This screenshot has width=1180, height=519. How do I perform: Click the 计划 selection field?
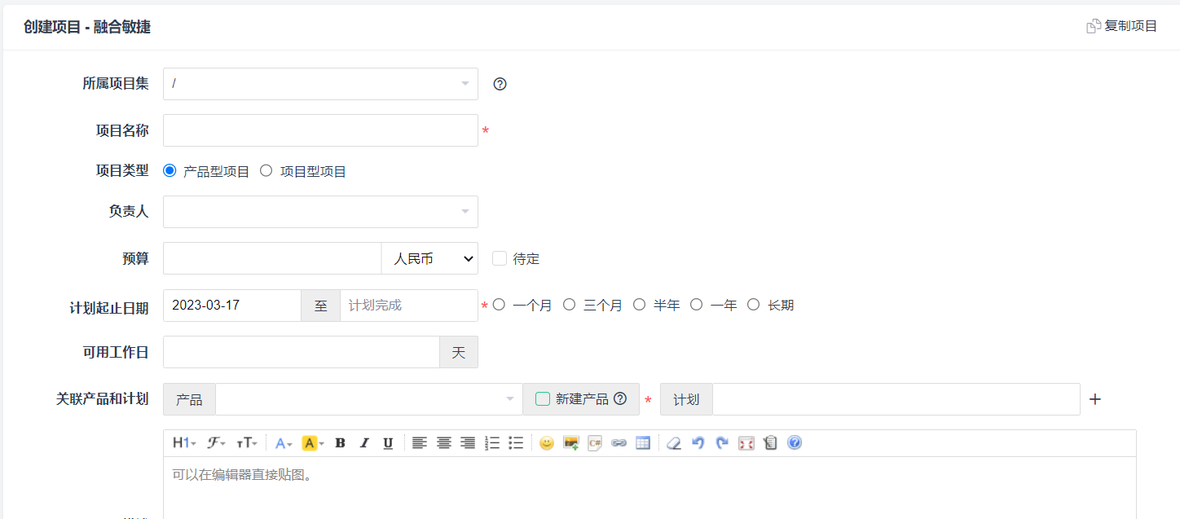(896, 399)
